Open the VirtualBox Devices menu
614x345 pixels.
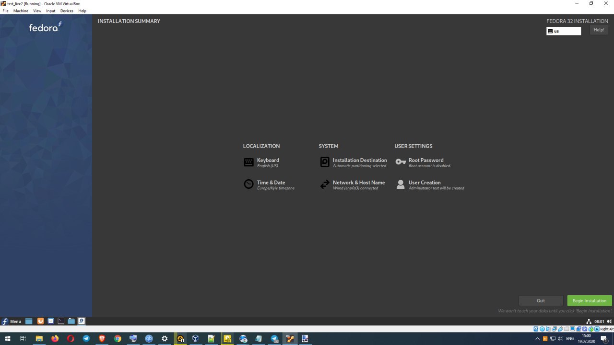pyautogui.click(x=67, y=11)
